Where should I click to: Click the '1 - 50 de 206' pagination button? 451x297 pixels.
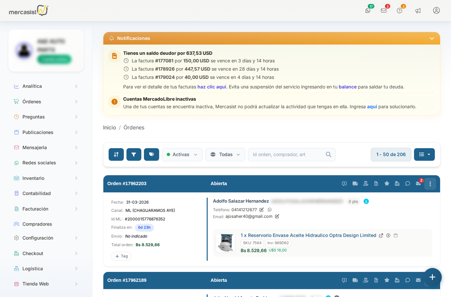click(391, 154)
